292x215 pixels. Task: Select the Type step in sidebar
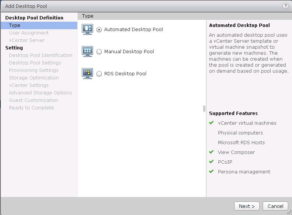(x=15, y=25)
